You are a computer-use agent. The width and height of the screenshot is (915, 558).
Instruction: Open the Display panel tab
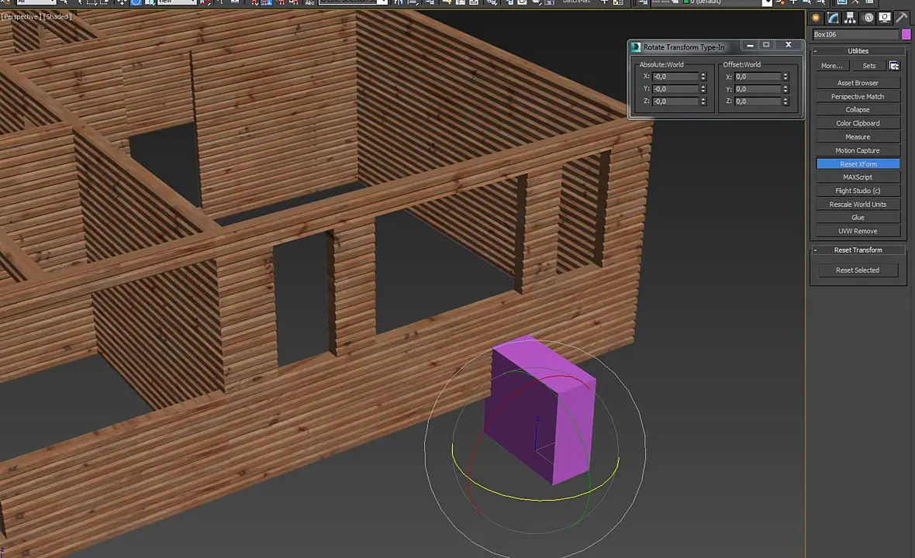(x=886, y=18)
